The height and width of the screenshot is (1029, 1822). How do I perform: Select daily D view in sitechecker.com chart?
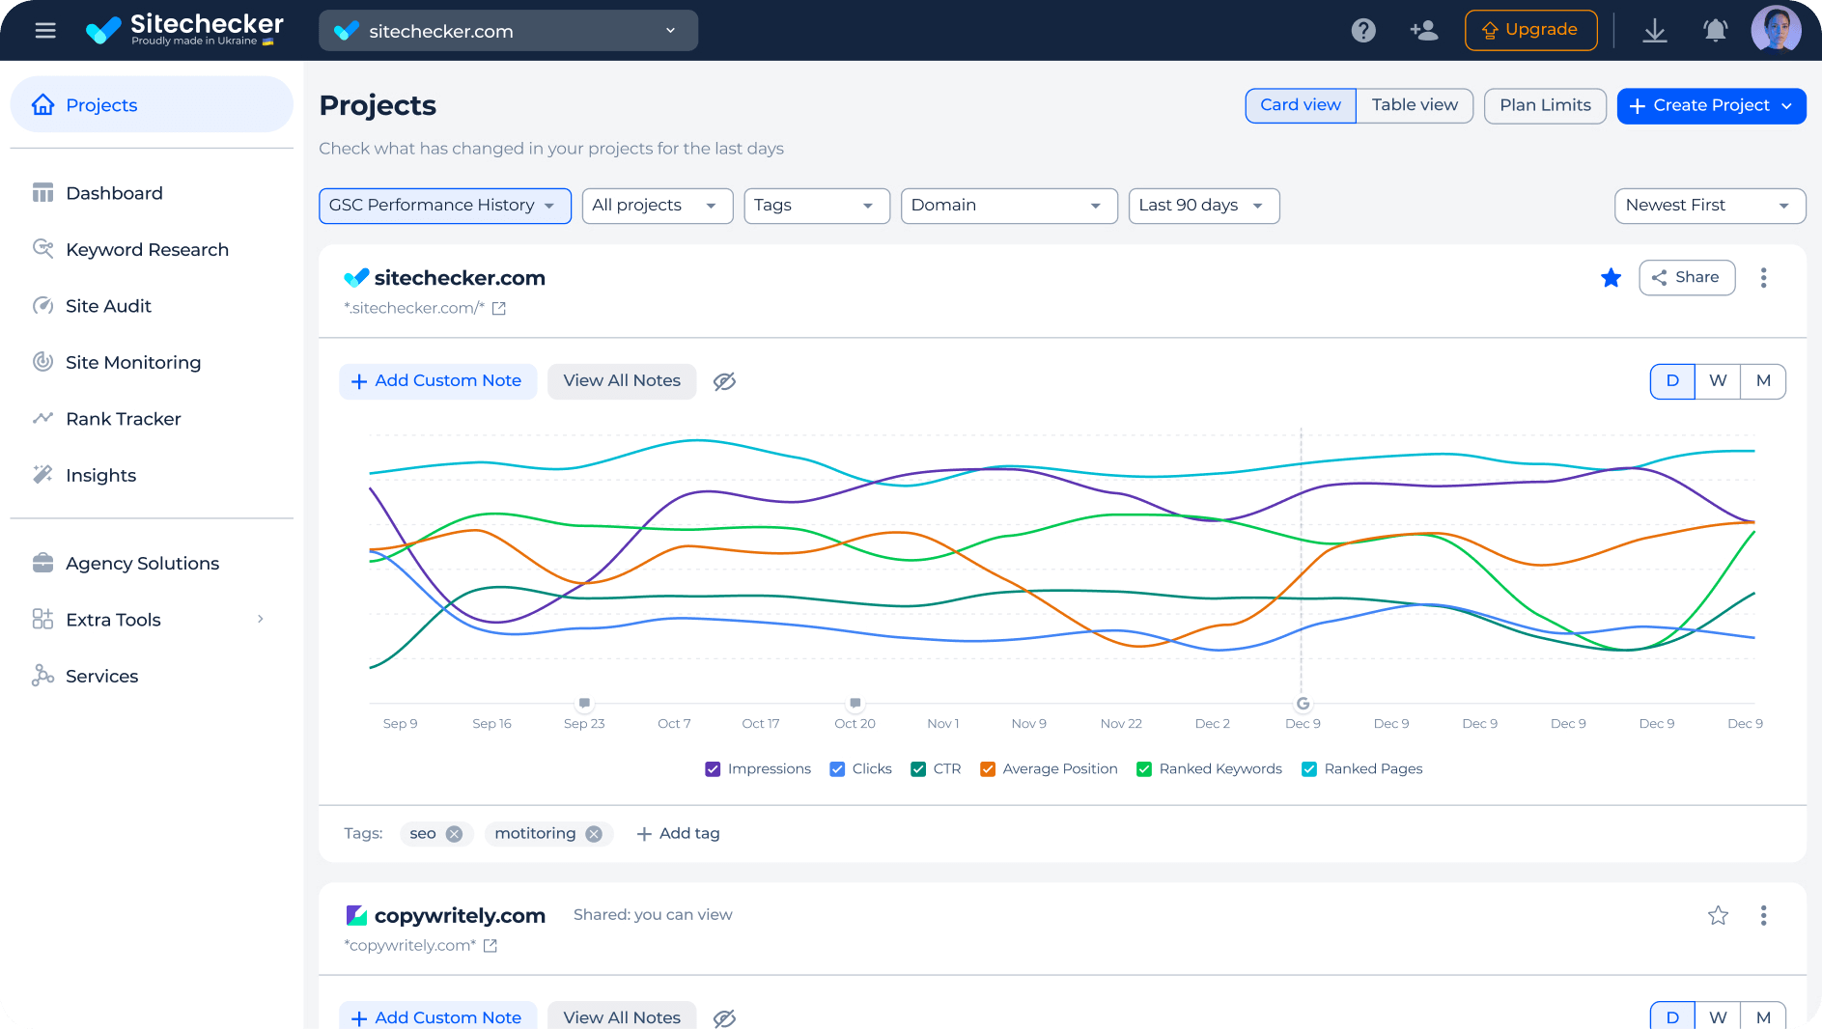click(x=1672, y=381)
